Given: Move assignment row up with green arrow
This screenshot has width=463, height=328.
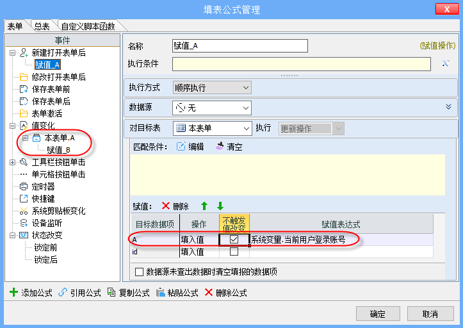Looking at the screenshot, I should pos(204,206).
